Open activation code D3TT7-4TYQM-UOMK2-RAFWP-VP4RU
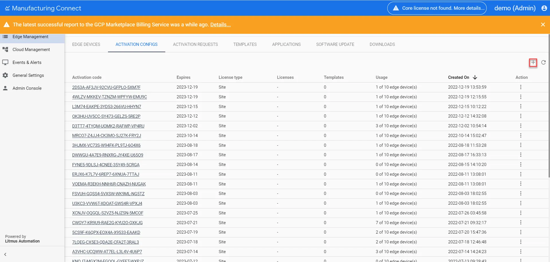 pos(108,126)
